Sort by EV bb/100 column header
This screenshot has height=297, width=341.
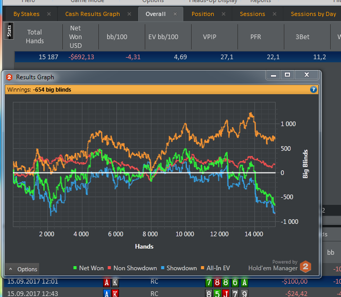(163, 37)
